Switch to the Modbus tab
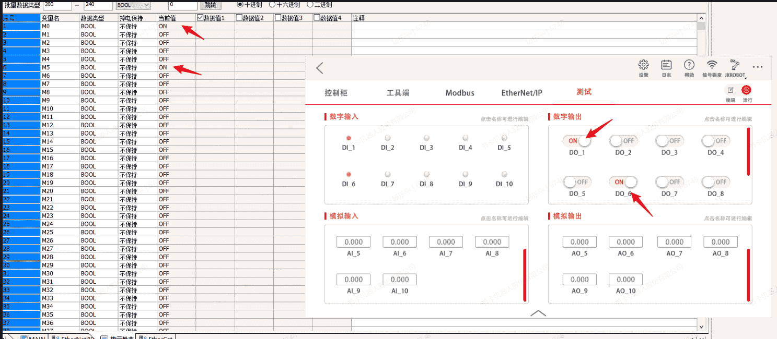Screen dimensions: 777x339 460,93
